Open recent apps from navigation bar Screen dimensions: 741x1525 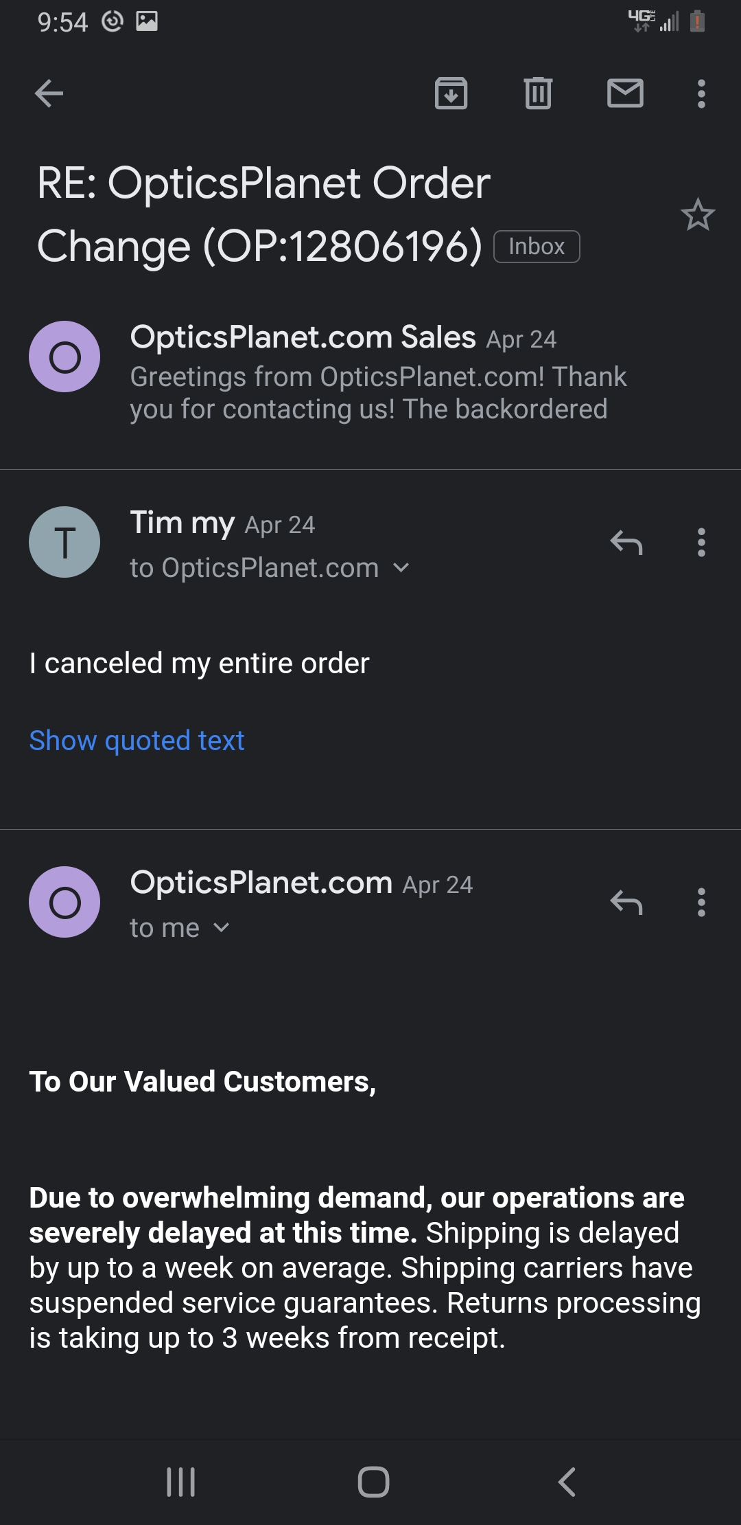pyautogui.click(x=181, y=1482)
